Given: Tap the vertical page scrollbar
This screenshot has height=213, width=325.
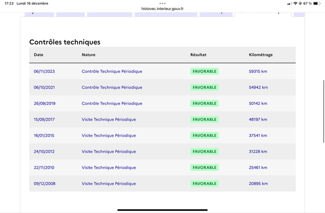Looking at the screenshot, I should pyautogui.click(x=324, y=111).
